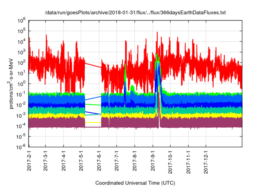This screenshot has width=267, height=187.
Task: Click the '2017-11-1' date tick label
Action: [x=188, y=162]
